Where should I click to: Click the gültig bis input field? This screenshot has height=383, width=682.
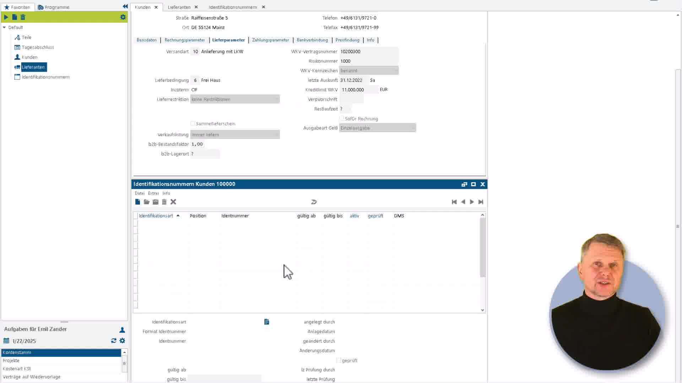pos(224,379)
